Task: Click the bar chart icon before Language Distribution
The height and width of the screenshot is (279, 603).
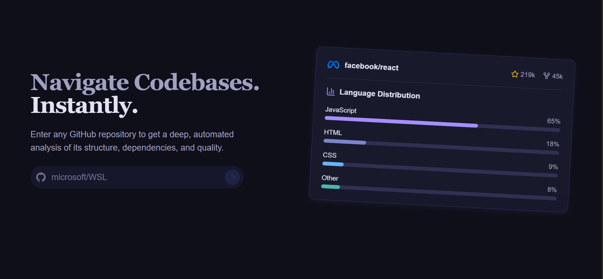Action: coord(330,92)
